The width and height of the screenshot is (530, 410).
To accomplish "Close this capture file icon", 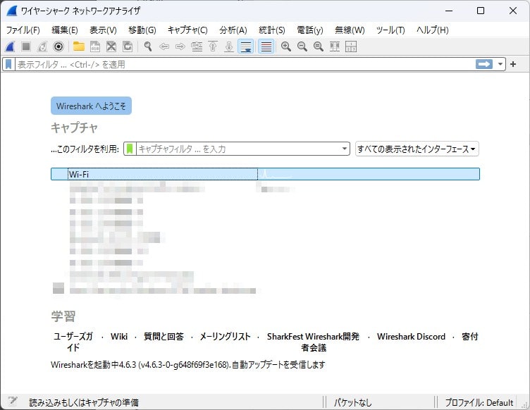I will pyautogui.click(x=111, y=46).
